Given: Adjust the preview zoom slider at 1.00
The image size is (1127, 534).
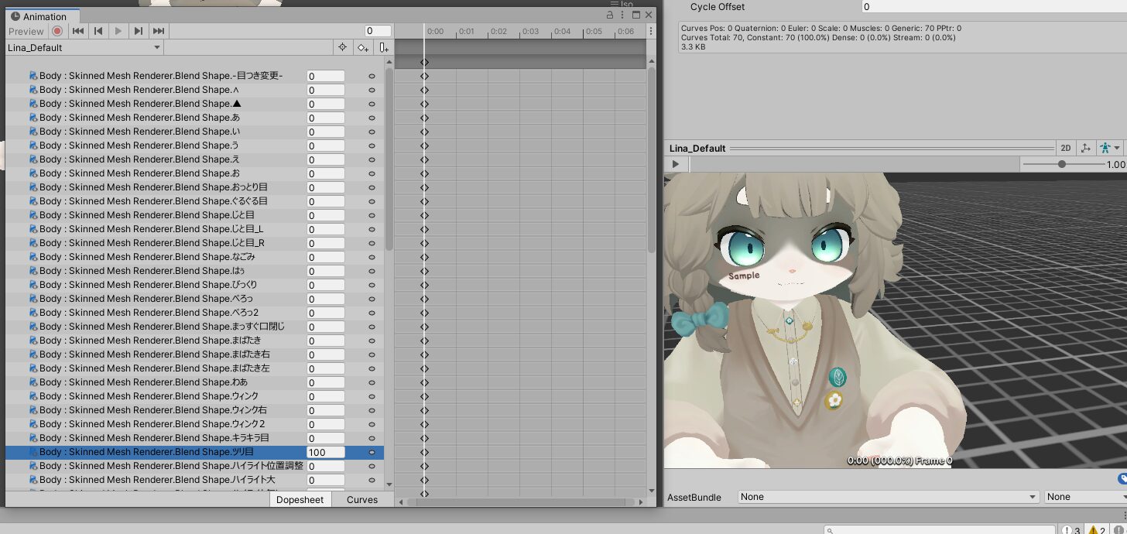Looking at the screenshot, I should [x=1062, y=164].
